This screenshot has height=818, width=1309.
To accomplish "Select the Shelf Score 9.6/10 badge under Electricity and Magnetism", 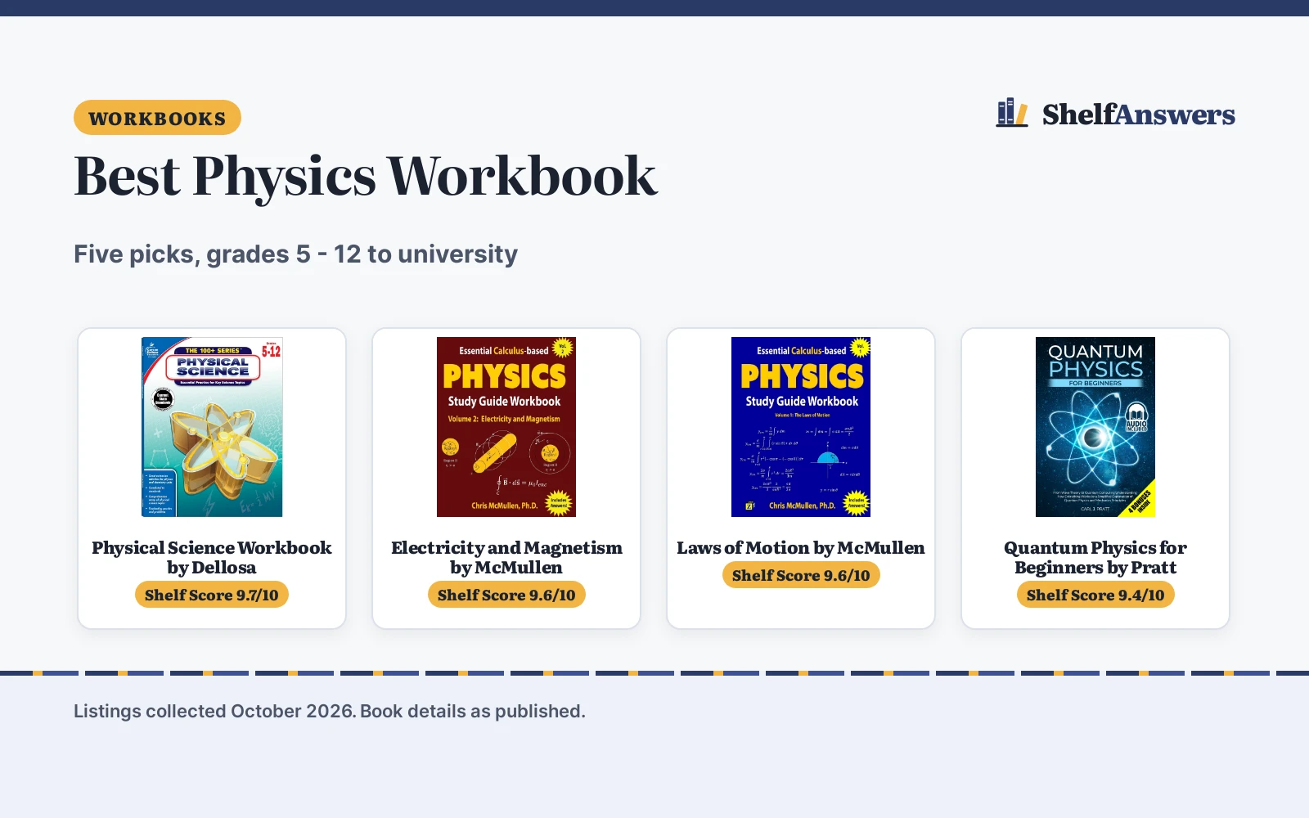I will [506, 595].
